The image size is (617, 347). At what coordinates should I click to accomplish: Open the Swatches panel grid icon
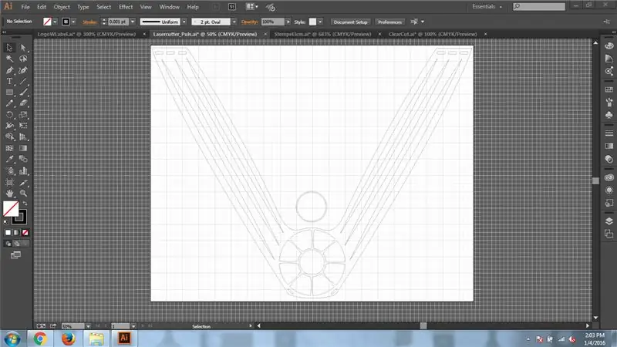(609, 89)
